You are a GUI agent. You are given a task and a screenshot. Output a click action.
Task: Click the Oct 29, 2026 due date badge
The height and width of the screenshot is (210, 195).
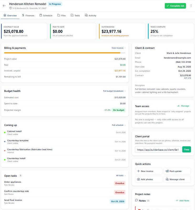point(118,201)
